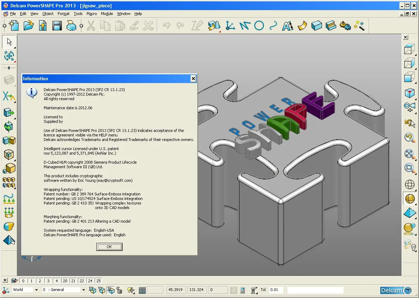Open the Window menu
Image resolution: width=419 pixels, height=298 pixels.
pyautogui.click(x=124, y=14)
